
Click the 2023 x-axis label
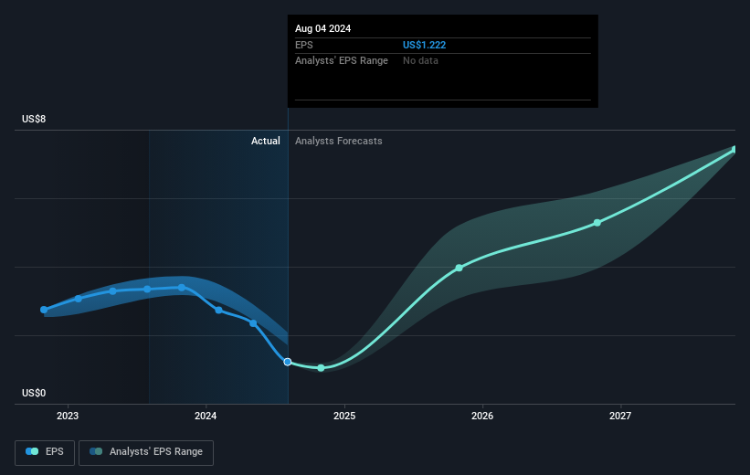(68, 417)
